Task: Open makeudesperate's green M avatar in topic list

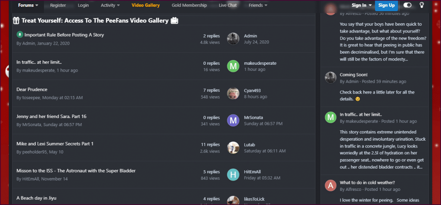Action: tap(233, 66)
